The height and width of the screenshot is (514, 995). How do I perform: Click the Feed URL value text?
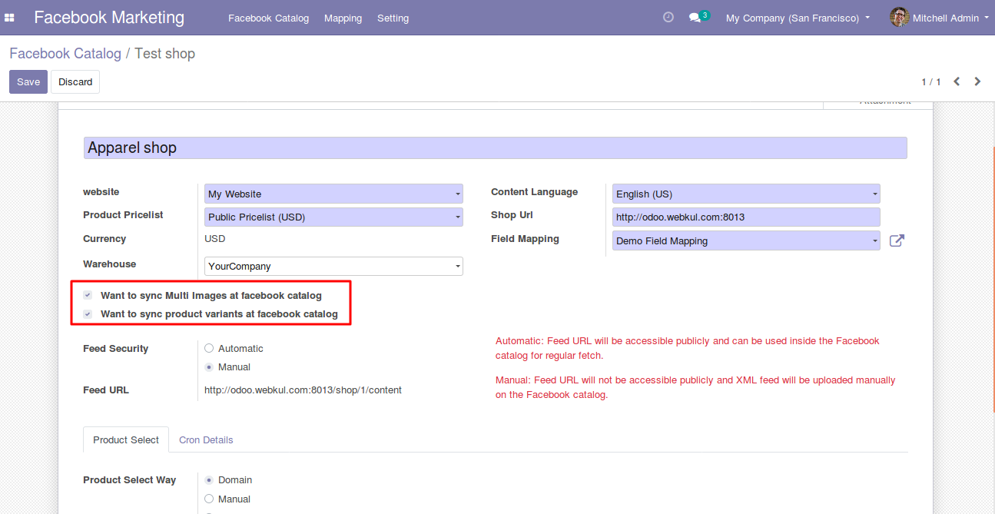click(x=303, y=390)
